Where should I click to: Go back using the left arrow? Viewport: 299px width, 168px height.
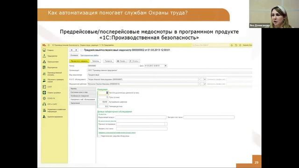(71, 50)
